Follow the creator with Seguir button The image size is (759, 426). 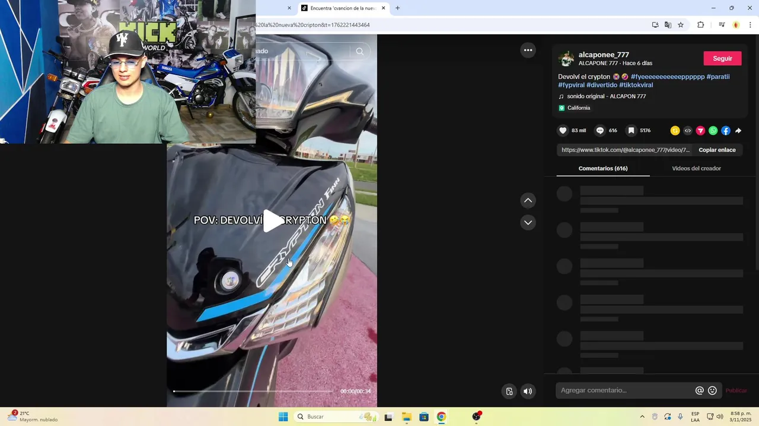[722, 59]
